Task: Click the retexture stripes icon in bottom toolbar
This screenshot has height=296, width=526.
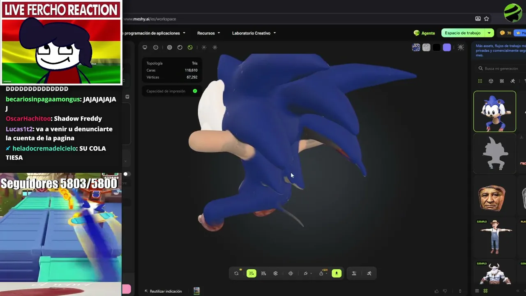Action: click(x=263, y=273)
